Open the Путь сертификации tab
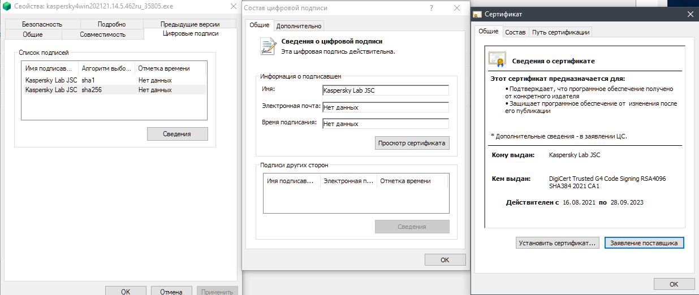Viewport: 699px width, 295px height. tap(561, 32)
